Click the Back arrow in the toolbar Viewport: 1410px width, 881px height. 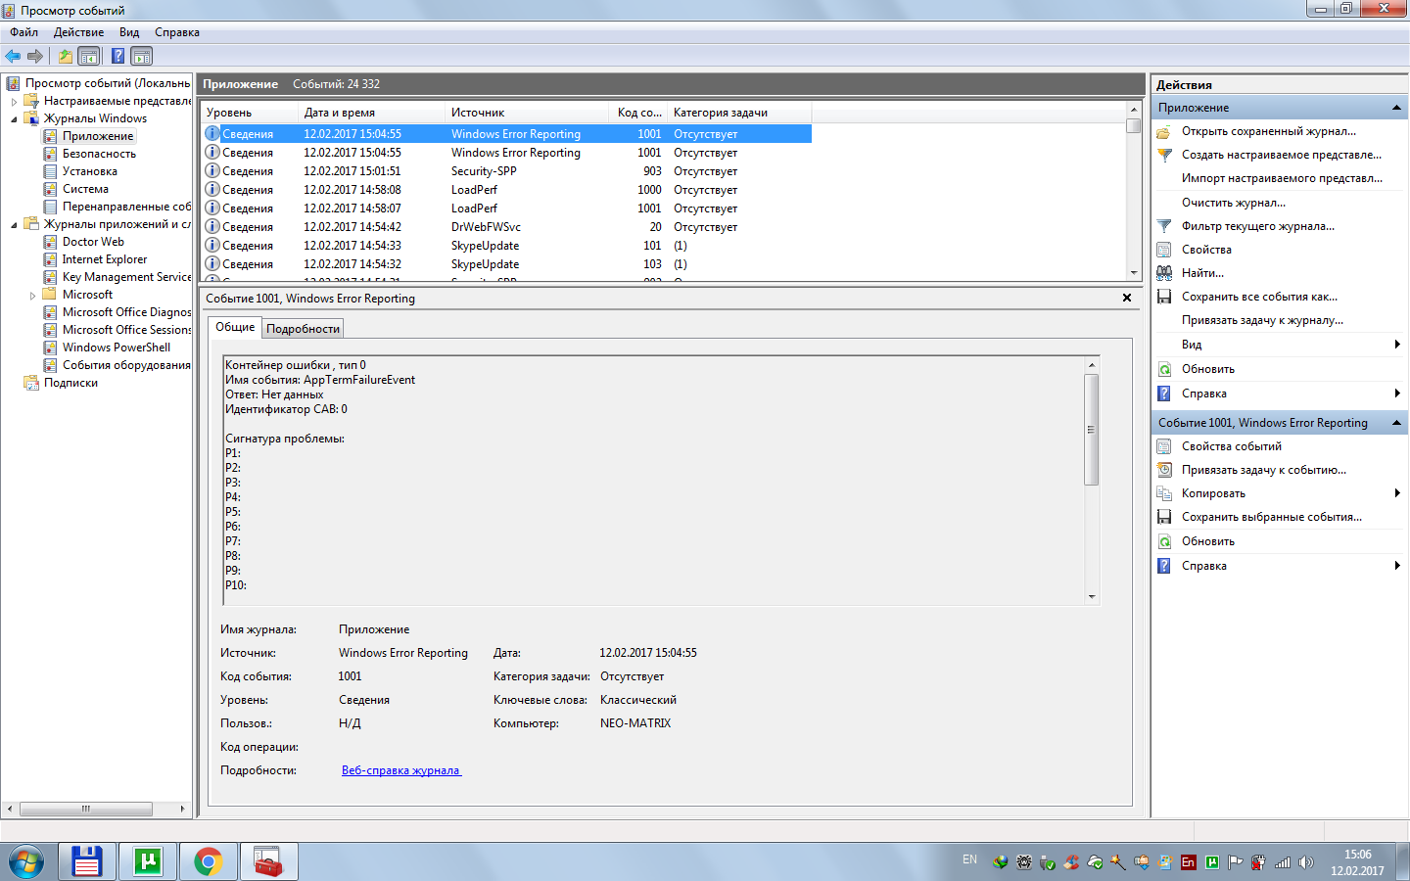pos(13,56)
